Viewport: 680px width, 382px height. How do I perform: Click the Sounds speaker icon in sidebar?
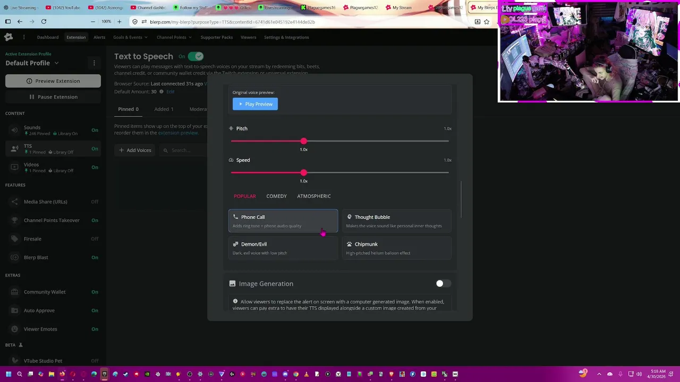click(x=14, y=130)
